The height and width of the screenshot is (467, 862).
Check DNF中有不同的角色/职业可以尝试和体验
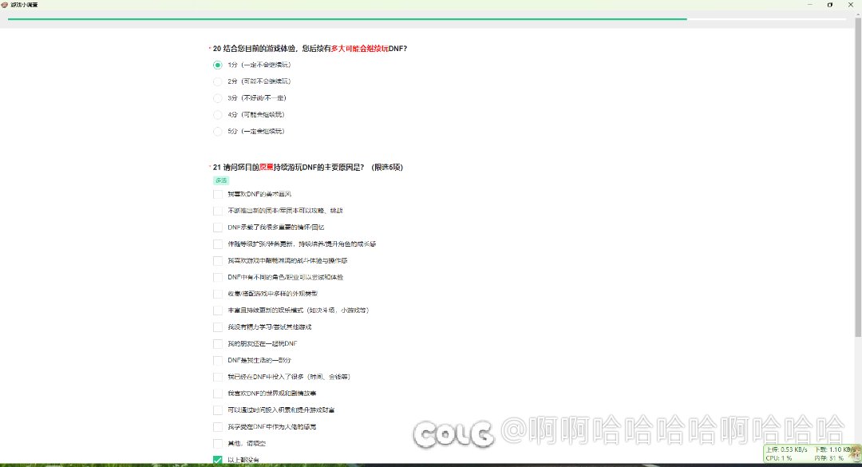pyautogui.click(x=218, y=277)
